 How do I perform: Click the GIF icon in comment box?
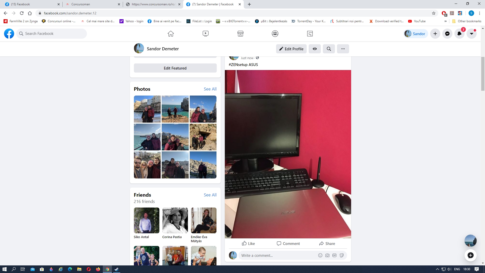click(x=334, y=255)
